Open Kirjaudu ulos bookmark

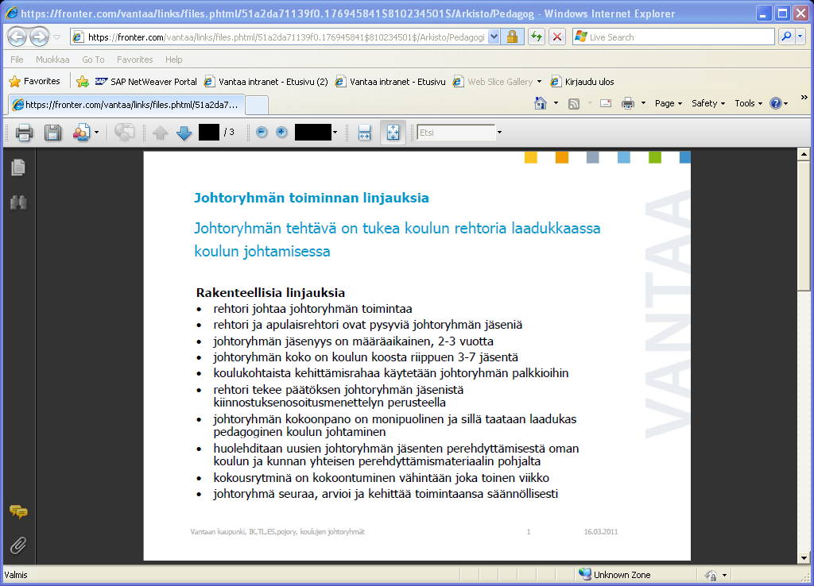582,82
